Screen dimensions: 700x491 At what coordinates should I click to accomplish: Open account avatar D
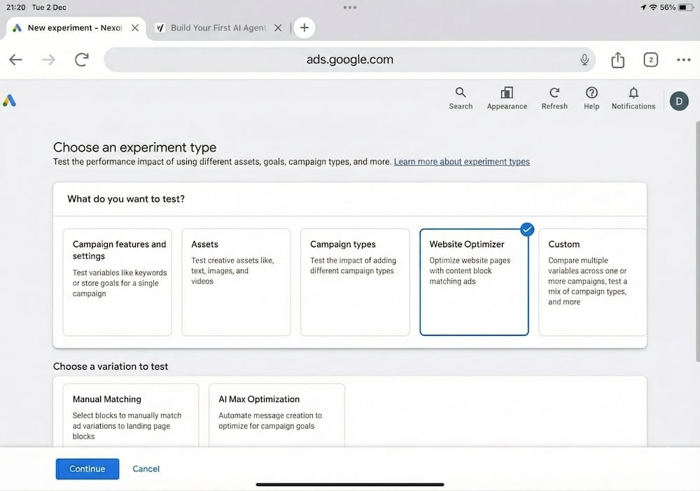click(x=679, y=101)
